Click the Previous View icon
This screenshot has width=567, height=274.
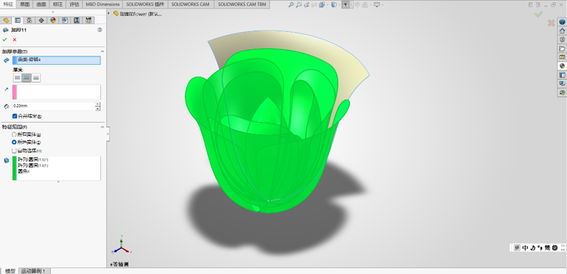pos(306,5)
